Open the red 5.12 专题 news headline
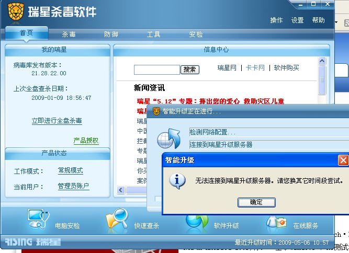 click(x=210, y=101)
